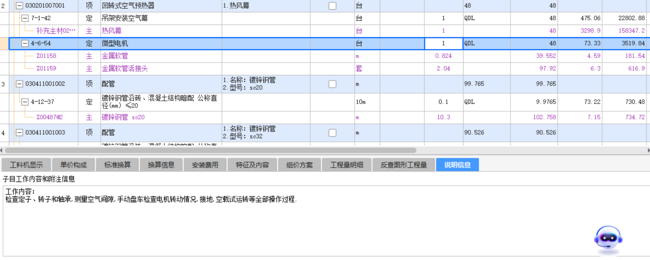View the 工程量明细 tab
Viewport: 650px width, 260px height.
coord(348,165)
